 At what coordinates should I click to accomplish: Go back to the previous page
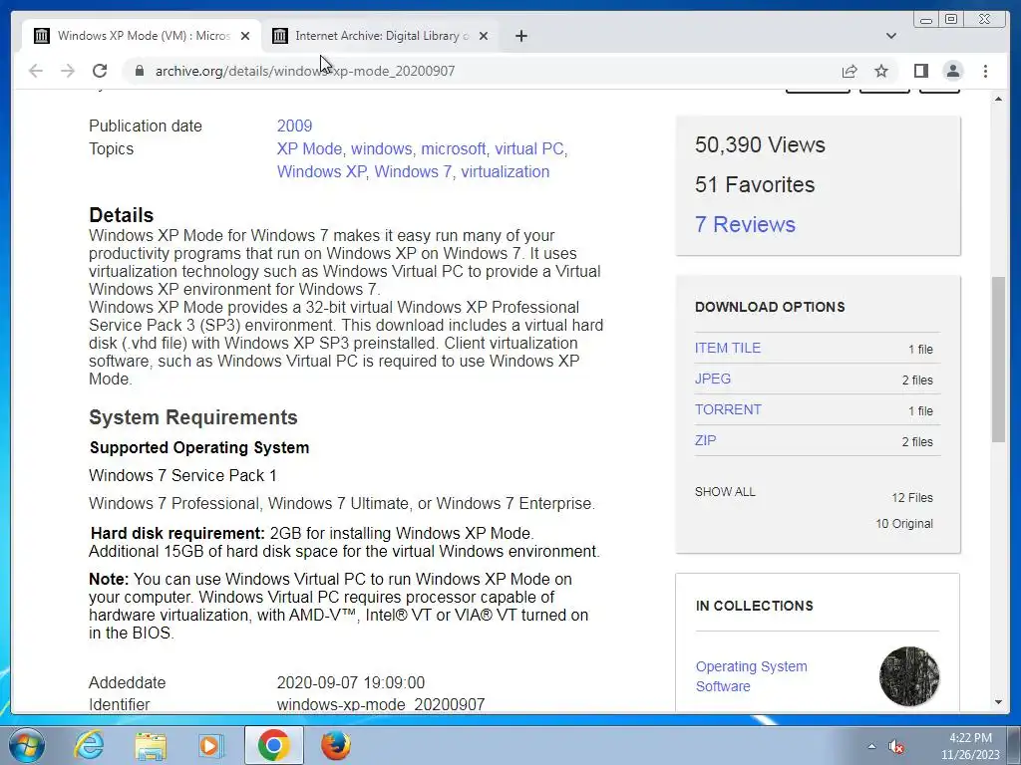click(x=36, y=71)
